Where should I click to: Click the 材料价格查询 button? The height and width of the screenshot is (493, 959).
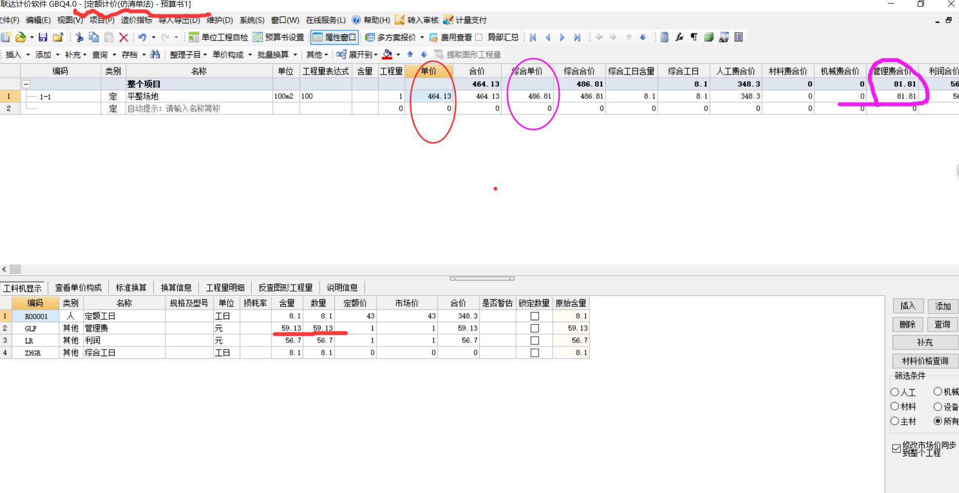(925, 361)
